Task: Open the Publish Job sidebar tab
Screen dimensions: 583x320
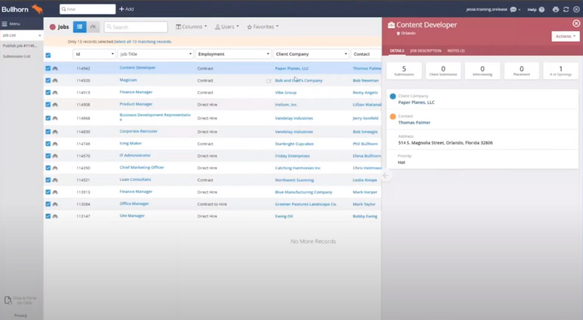Action: (x=20, y=46)
